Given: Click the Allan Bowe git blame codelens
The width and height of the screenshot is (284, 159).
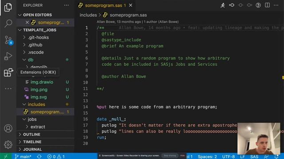Looking at the screenshot, I should pos(138,22).
